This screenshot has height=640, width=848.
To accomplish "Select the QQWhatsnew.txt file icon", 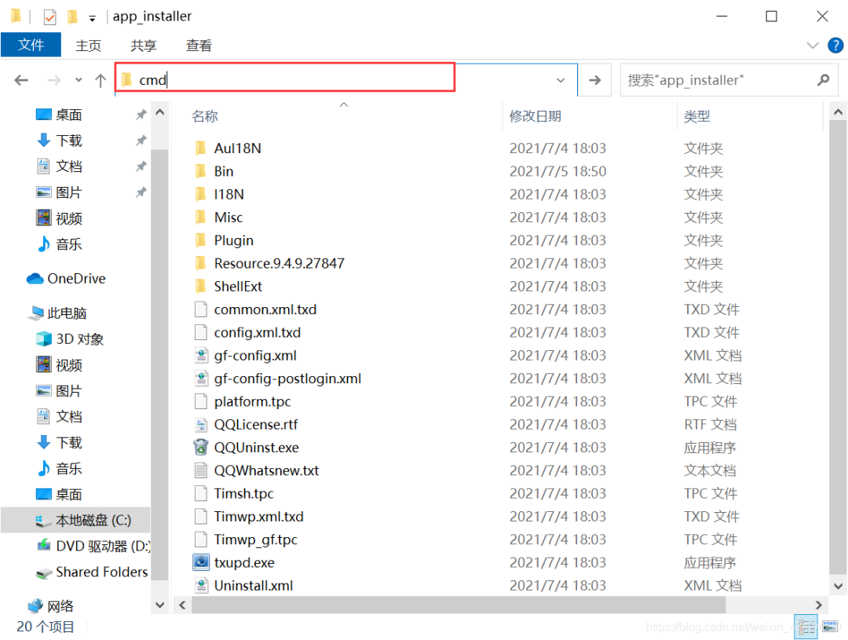I will click(x=201, y=470).
